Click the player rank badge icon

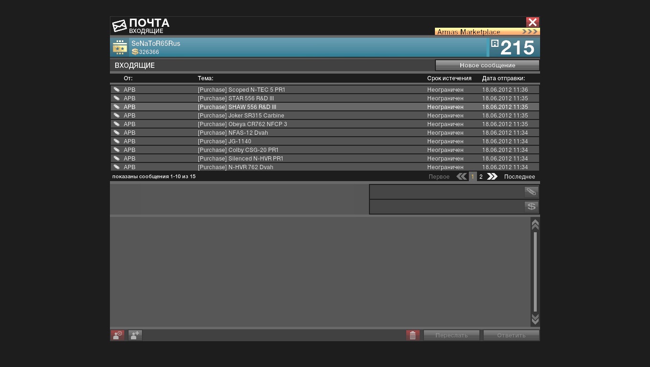pyautogui.click(x=120, y=48)
